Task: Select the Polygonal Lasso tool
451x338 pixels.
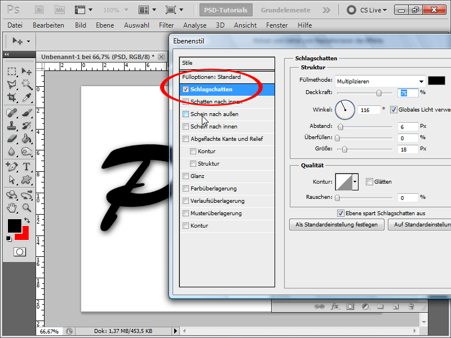Action: click(12, 84)
